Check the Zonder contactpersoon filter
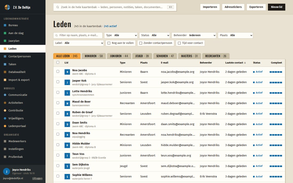 pos(141,43)
